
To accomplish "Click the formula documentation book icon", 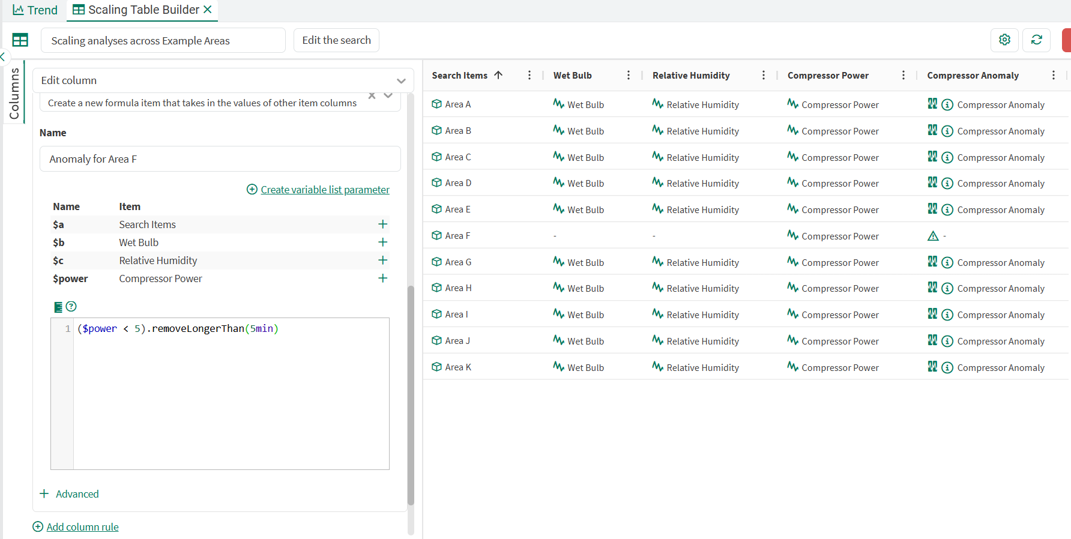I will point(58,307).
